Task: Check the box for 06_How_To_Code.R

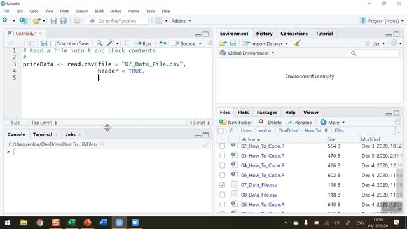Action: pyautogui.click(x=222, y=176)
